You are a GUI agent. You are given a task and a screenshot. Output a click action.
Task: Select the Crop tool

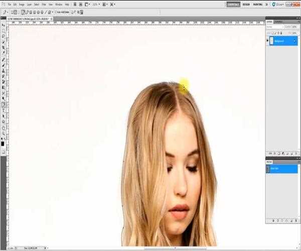4,47
